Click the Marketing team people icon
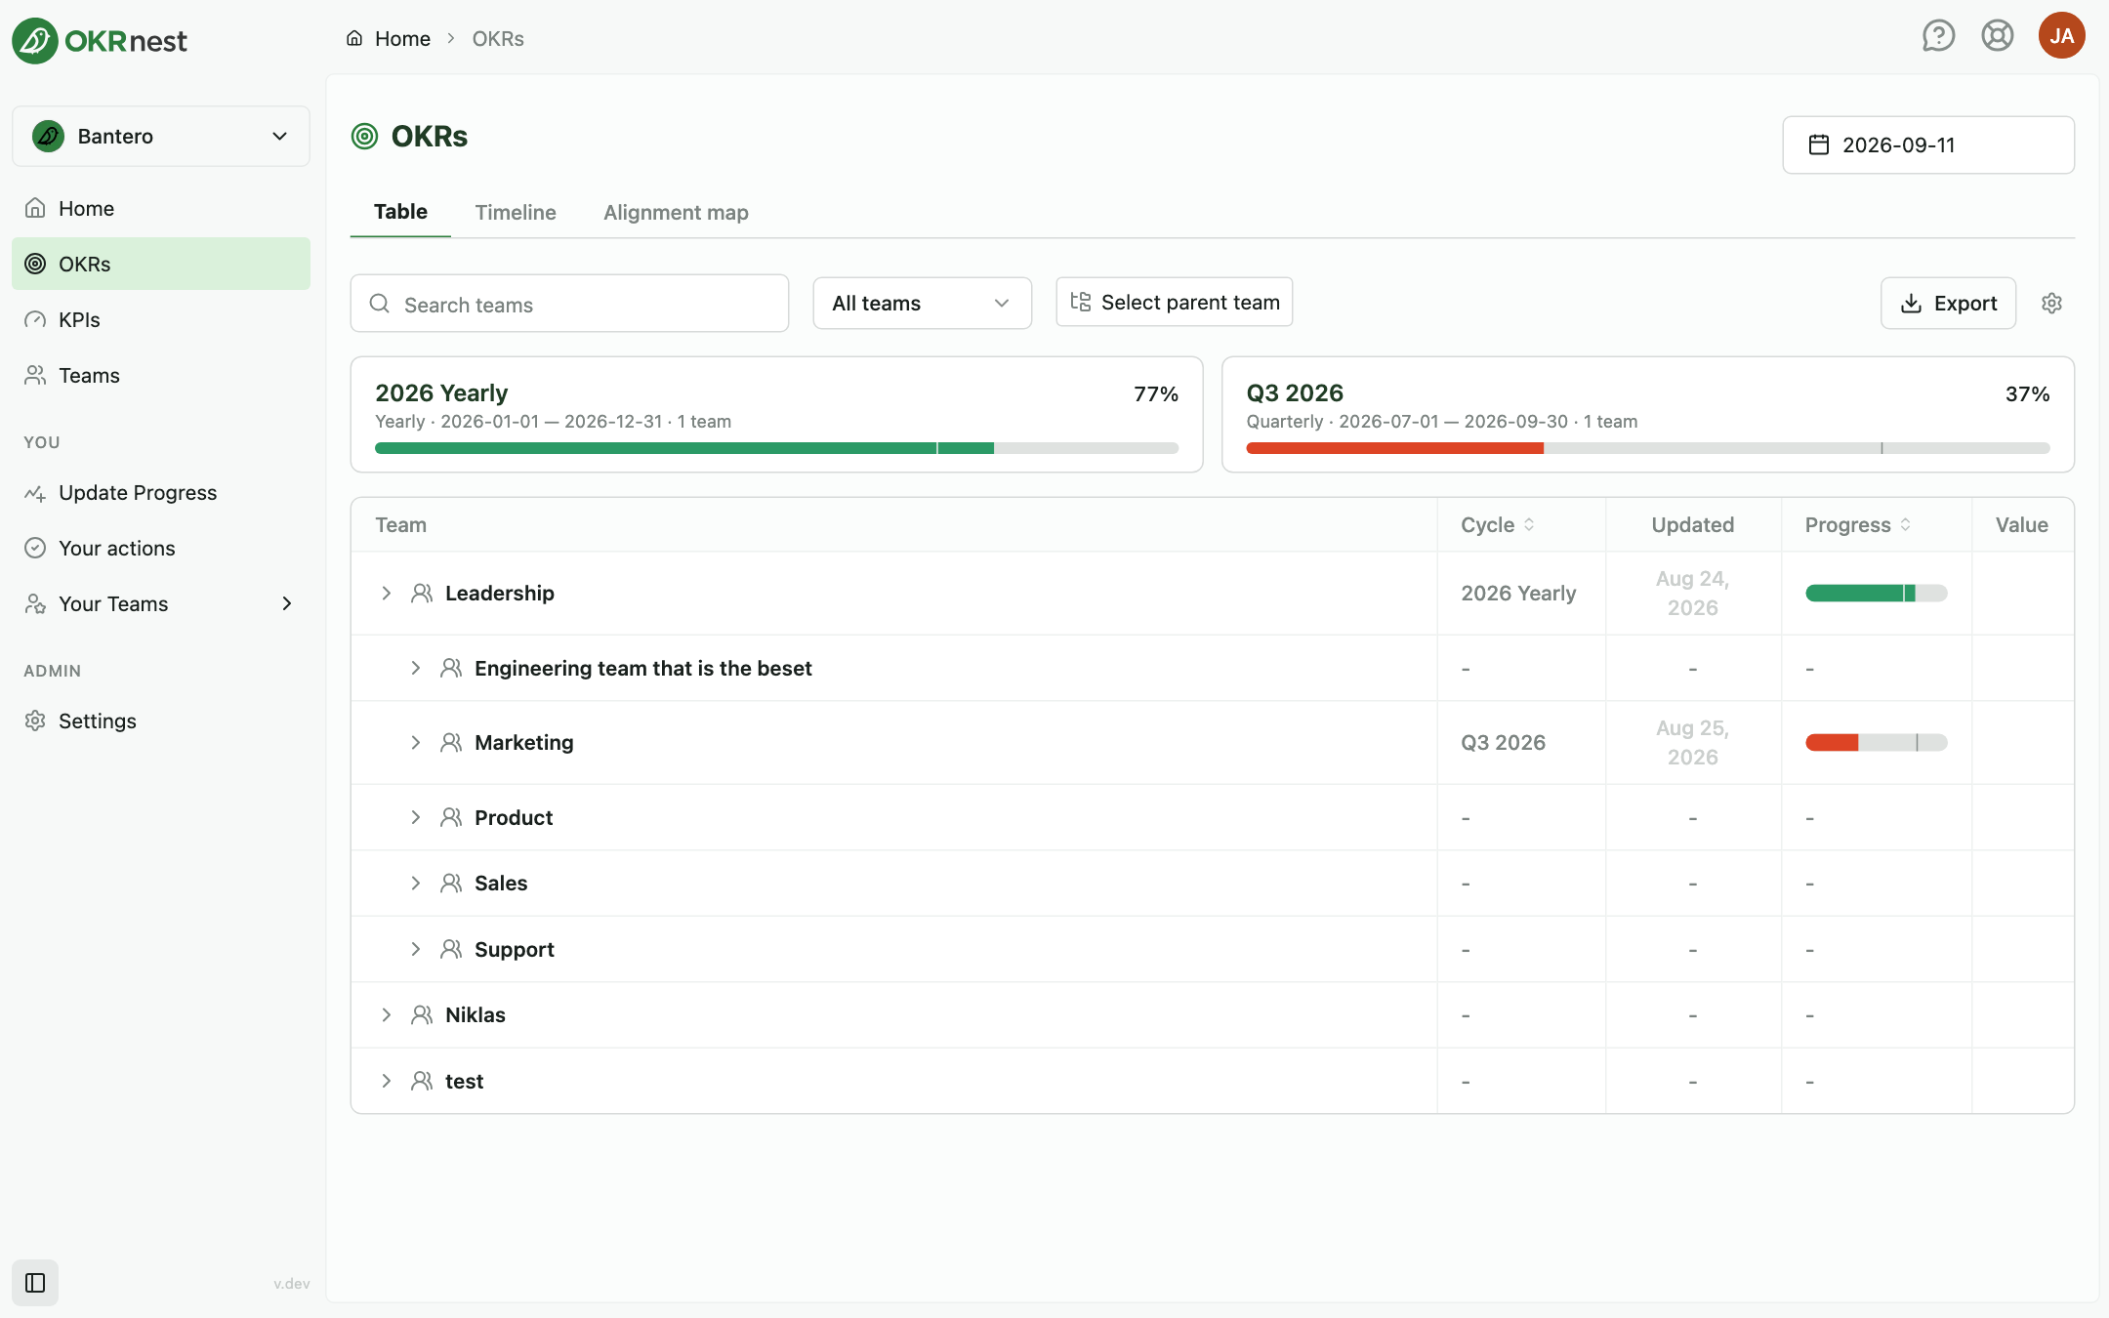 tap(451, 742)
